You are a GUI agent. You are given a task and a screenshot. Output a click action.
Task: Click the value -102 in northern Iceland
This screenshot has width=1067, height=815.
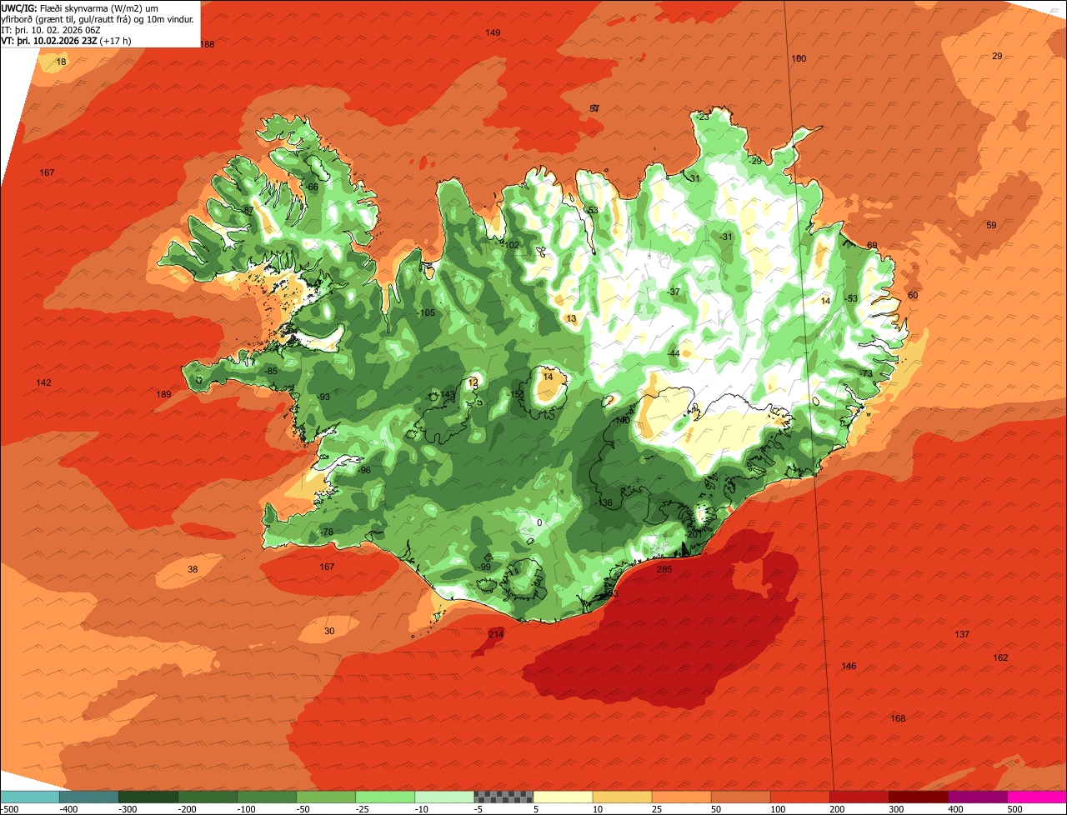[510, 245]
